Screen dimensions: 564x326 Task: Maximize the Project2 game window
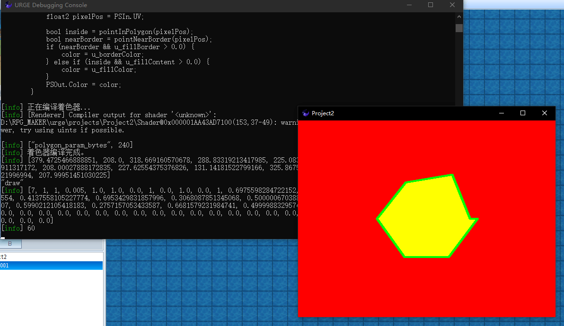(x=523, y=113)
